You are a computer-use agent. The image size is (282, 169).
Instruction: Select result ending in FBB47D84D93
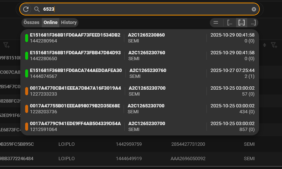coord(74,55)
